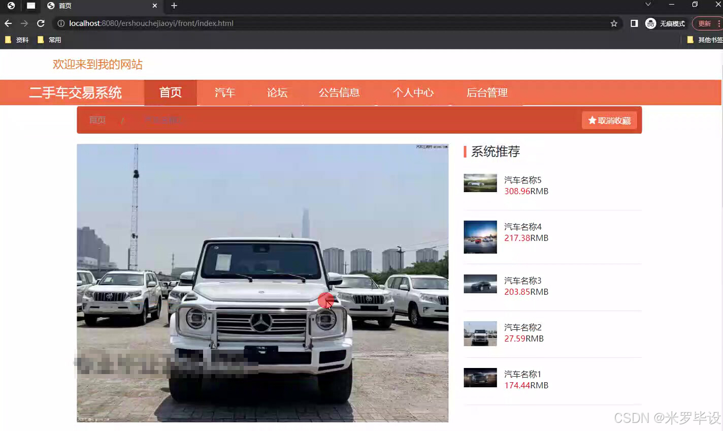Click the 汽车名称2 recommendation title
The width and height of the screenshot is (723, 431).
coord(523,327)
